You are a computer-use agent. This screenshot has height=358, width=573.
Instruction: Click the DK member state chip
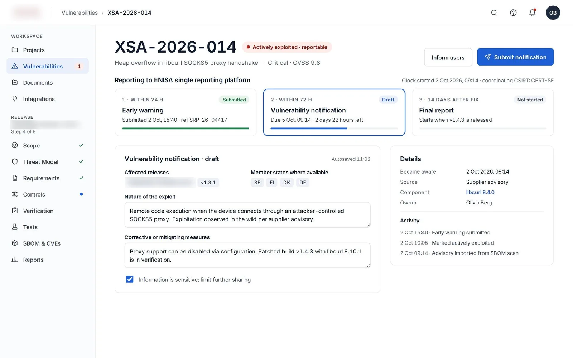point(286,182)
